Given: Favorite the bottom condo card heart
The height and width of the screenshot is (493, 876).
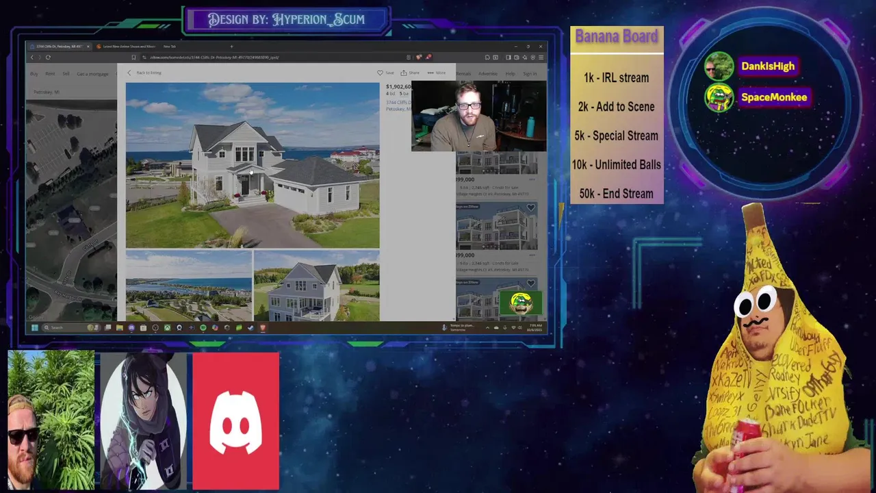Looking at the screenshot, I should click(531, 283).
